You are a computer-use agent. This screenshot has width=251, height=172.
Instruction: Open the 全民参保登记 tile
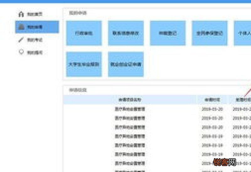pos(210,33)
